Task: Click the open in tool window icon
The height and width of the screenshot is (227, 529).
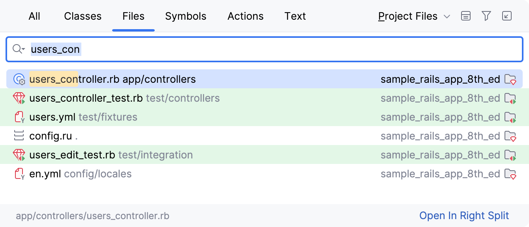Action: click(507, 16)
